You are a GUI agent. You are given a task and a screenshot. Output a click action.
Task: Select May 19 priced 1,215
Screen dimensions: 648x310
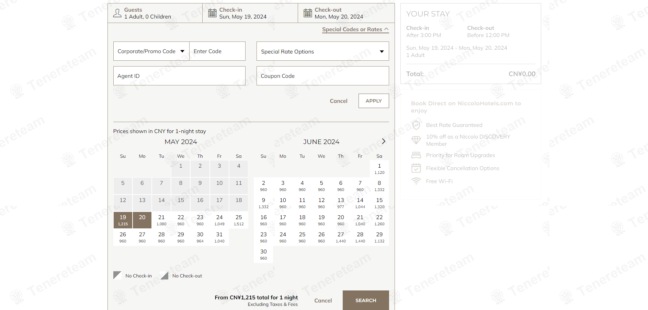pyautogui.click(x=123, y=220)
